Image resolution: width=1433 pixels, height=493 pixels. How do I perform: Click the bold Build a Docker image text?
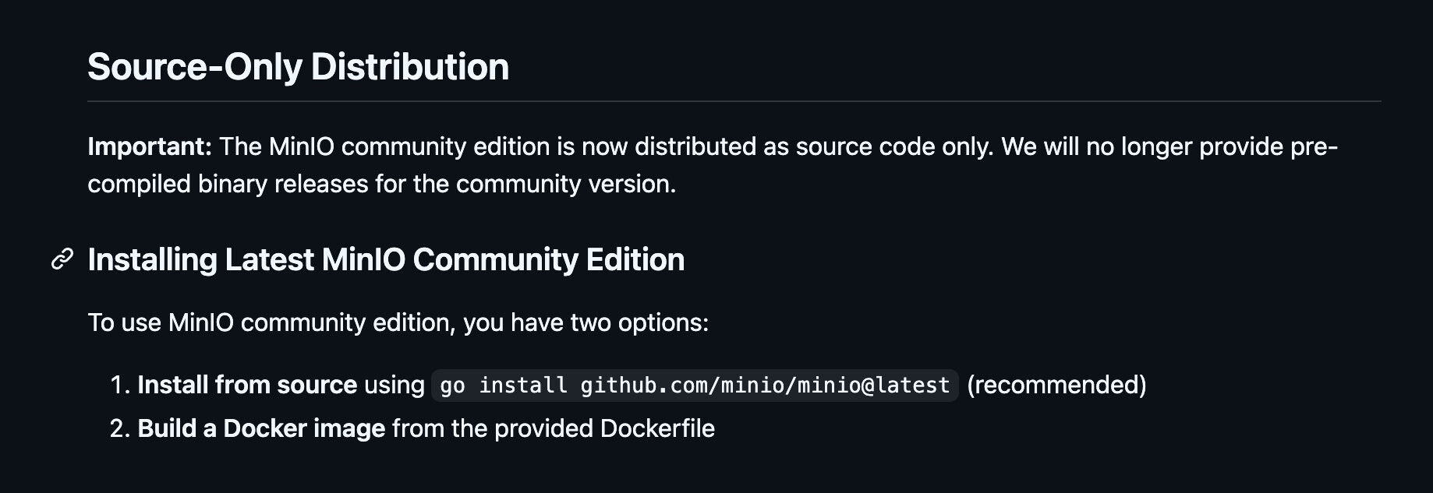pyautogui.click(x=261, y=428)
